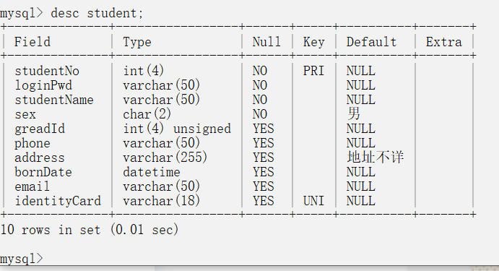This screenshot has width=499, height=271.
Task: Click the varchar(255) type of address
Action: pyautogui.click(x=165, y=158)
